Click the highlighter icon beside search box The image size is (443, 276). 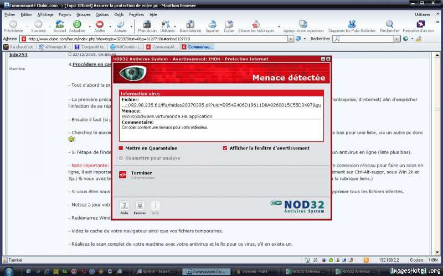(x=419, y=39)
